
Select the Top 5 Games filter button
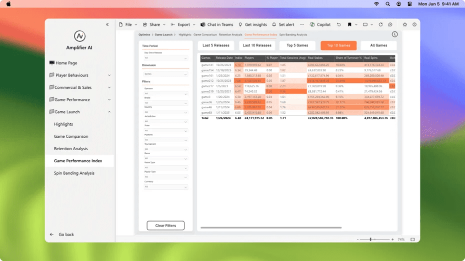click(297, 45)
